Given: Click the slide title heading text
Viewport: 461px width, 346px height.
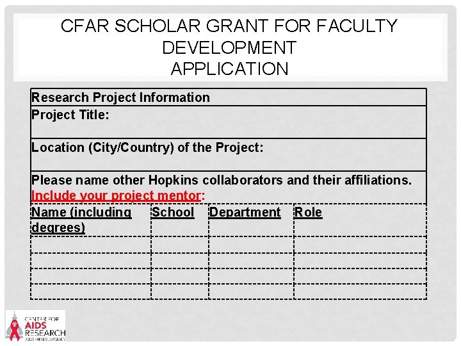Looking at the screenshot, I should click(x=229, y=47).
